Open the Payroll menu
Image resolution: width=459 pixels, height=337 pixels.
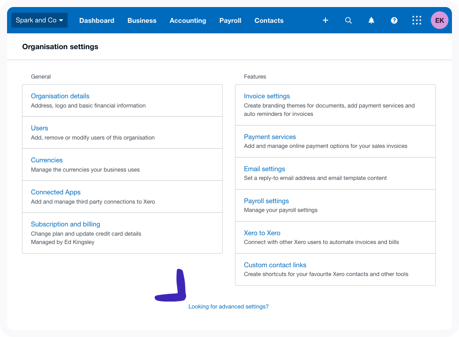coord(230,21)
